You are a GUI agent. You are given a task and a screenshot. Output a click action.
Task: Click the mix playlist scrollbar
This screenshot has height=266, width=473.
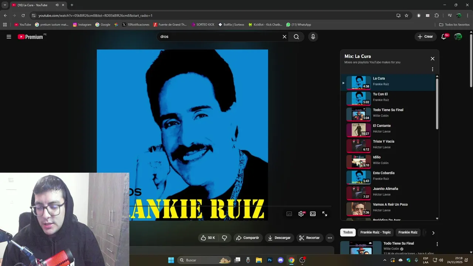437,103
